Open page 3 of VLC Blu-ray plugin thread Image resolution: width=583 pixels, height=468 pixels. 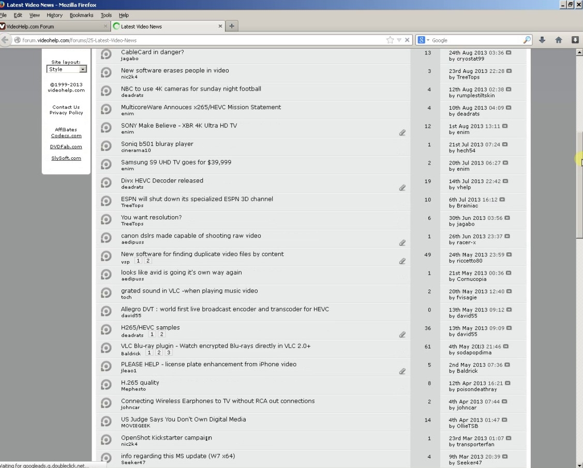169,353
